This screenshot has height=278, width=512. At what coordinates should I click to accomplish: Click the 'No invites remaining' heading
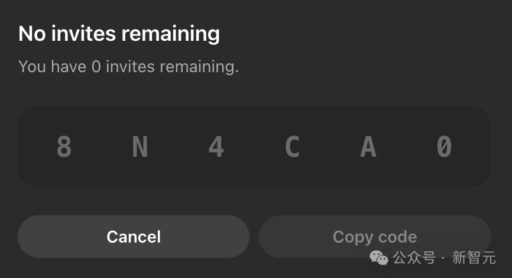coord(119,34)
